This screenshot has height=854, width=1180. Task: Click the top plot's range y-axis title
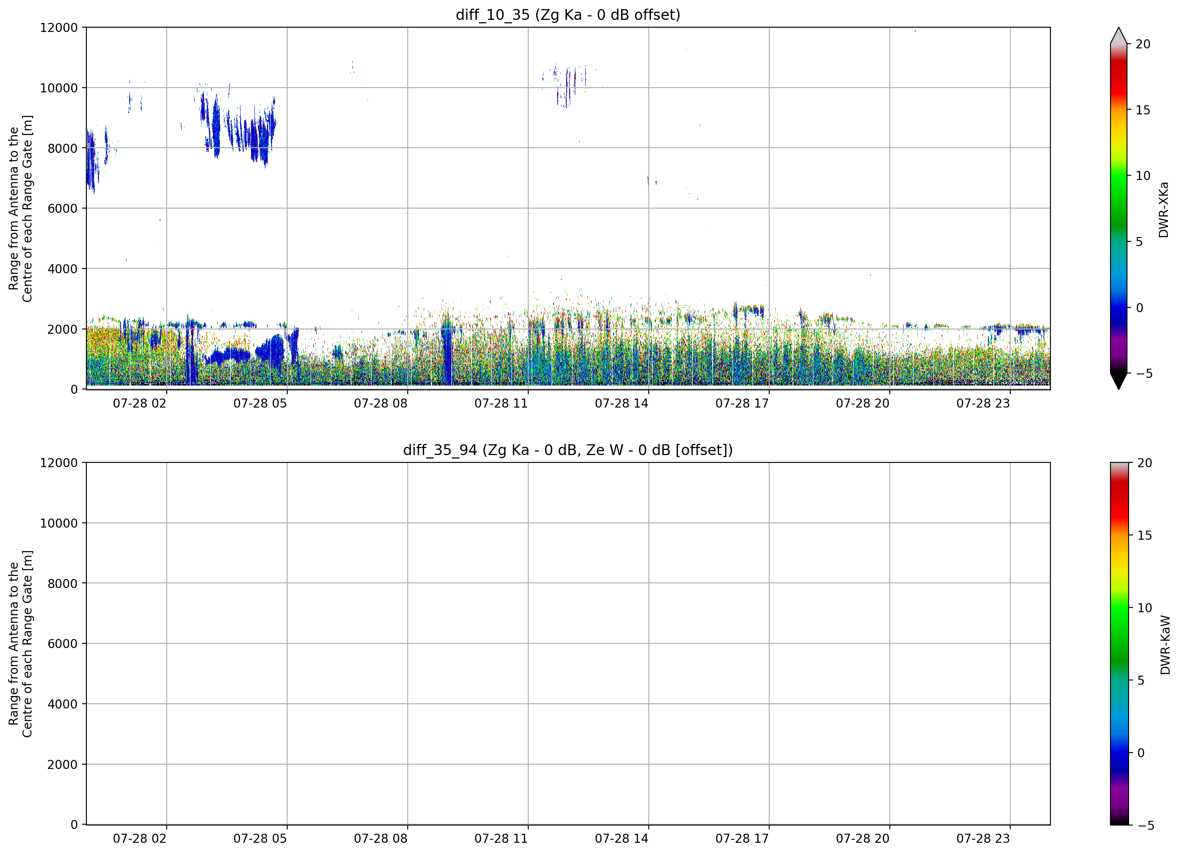point(20,209)
